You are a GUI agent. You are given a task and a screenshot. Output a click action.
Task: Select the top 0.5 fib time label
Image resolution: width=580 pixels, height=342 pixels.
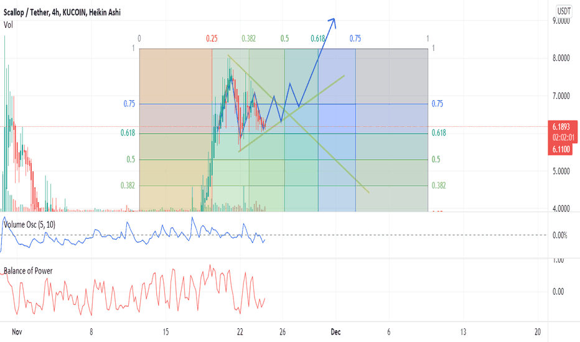[284, 39]
